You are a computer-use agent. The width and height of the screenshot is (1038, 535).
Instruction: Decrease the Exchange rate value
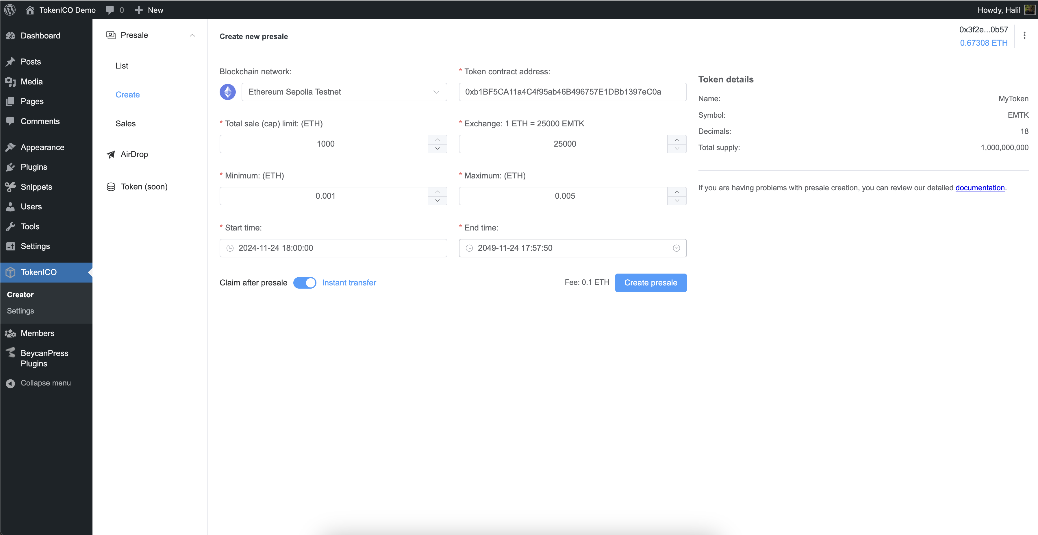click(x=677, y=148)
